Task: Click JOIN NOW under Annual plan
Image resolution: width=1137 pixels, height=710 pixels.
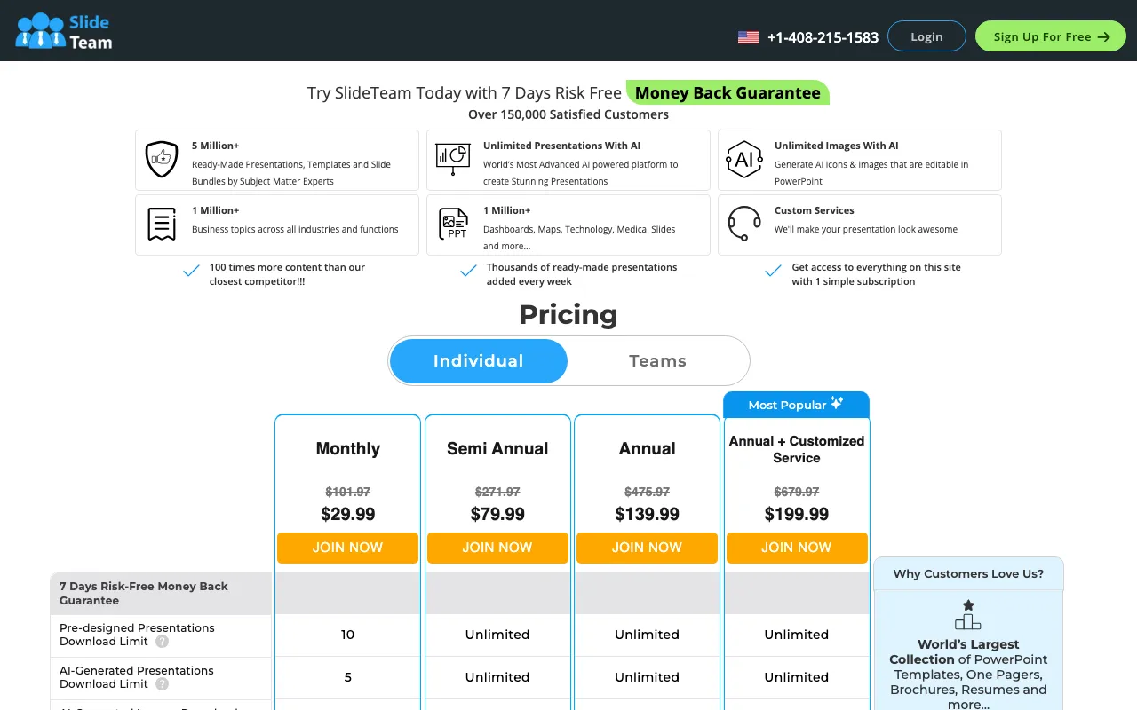Action: [647, 548]
